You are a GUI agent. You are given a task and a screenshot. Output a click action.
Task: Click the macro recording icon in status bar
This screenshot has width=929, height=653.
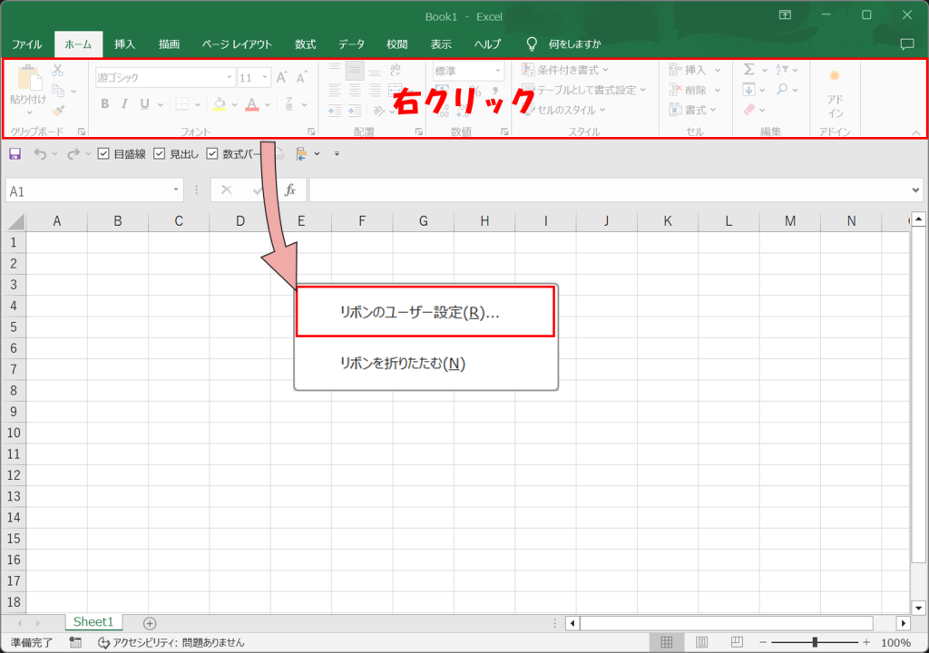click(75, 642)
